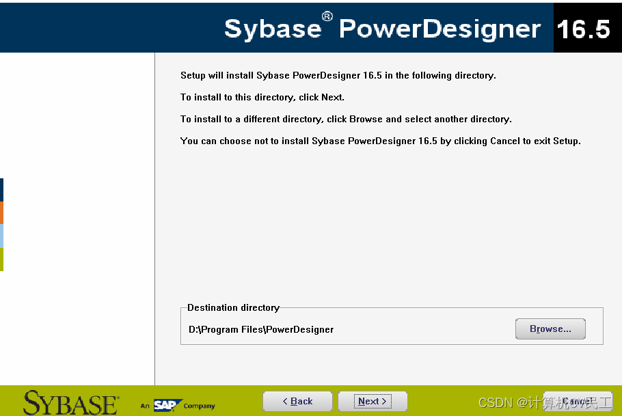Screen dimensions: 622x416
Task: Select the destination path D:\Program Files\PowerDesigner
Action: [x=261, y=329]
